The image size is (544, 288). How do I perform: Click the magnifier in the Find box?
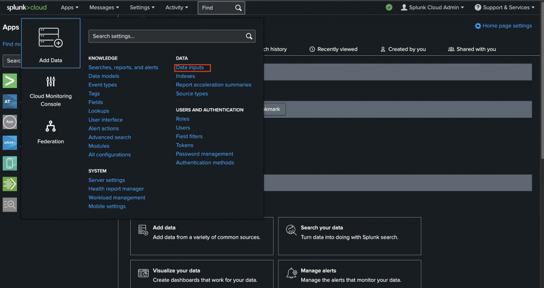[x=238, y=8]
